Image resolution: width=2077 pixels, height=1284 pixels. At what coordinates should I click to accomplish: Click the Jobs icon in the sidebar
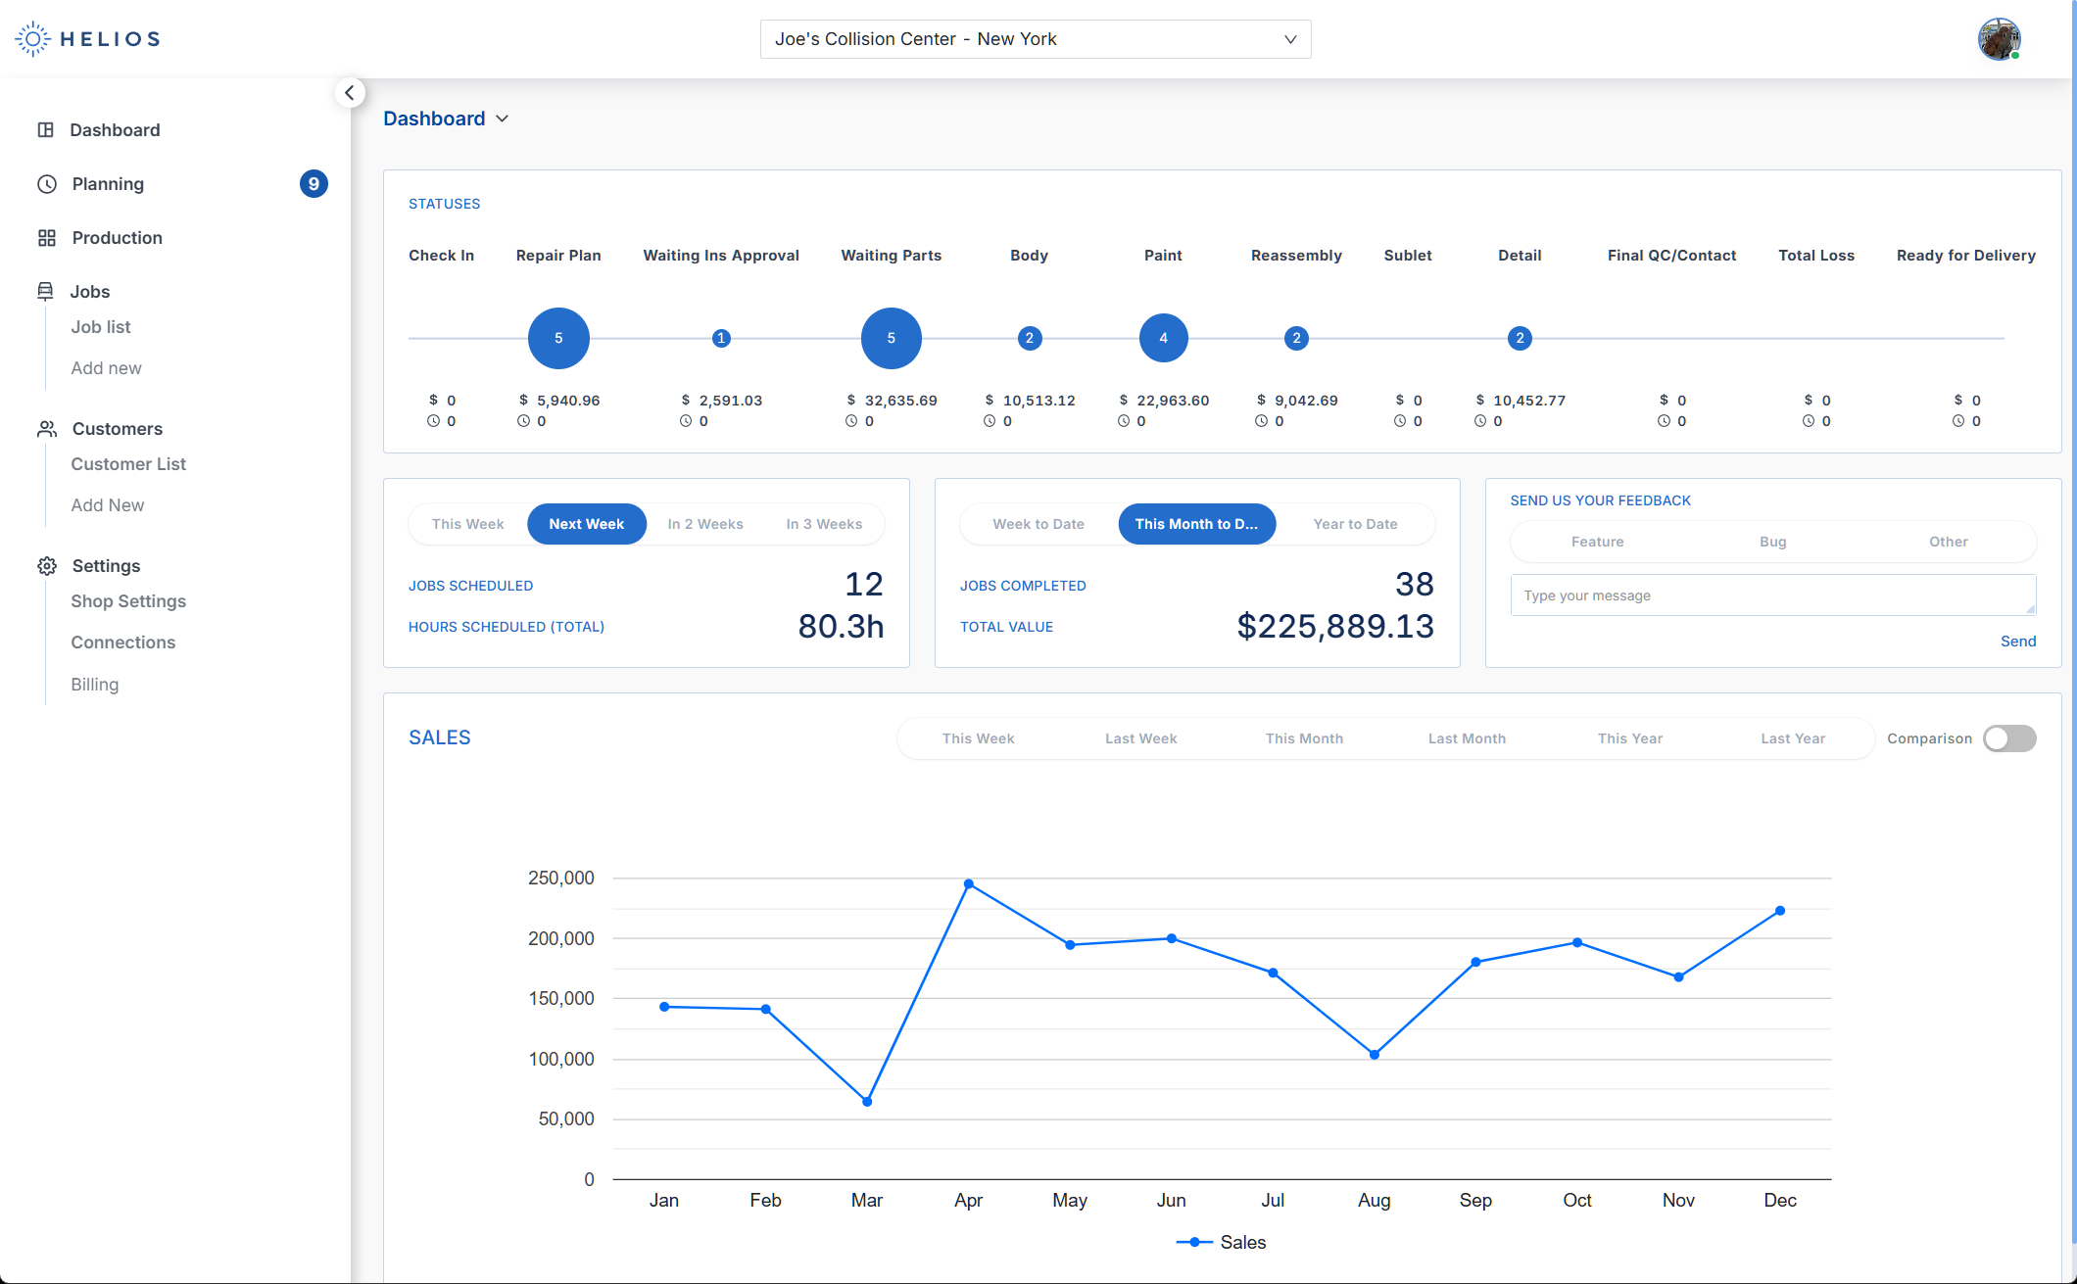[46, 291]
